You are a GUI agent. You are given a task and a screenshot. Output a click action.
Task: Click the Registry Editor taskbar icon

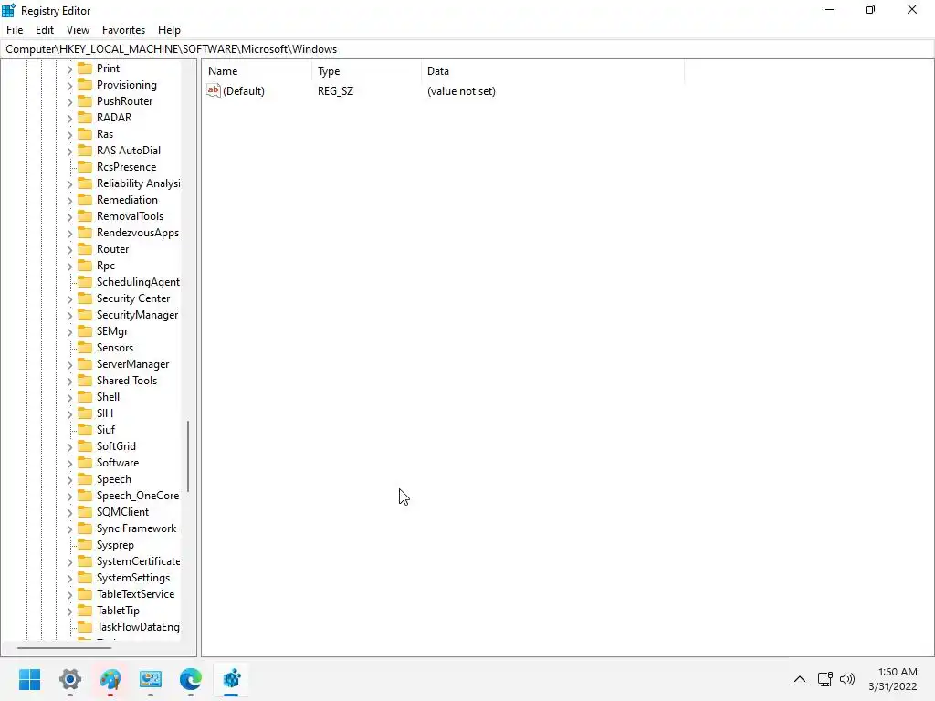[x=231, y=679]
